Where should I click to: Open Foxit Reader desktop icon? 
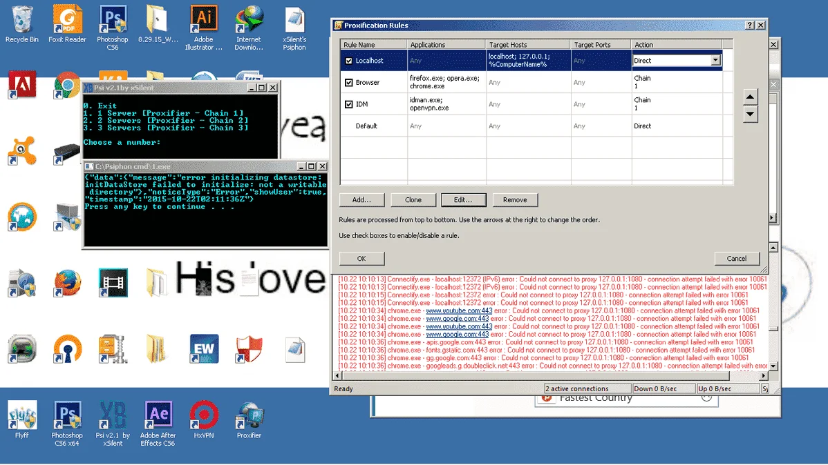click(x=67, y=25)
